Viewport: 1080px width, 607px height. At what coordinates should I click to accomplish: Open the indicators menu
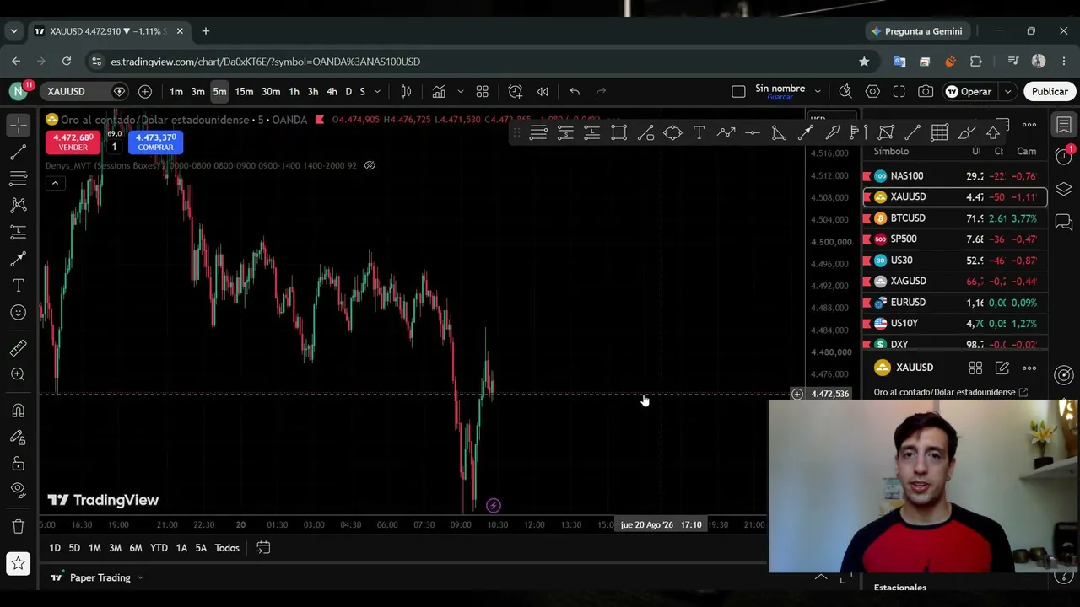tap(439, 91)
